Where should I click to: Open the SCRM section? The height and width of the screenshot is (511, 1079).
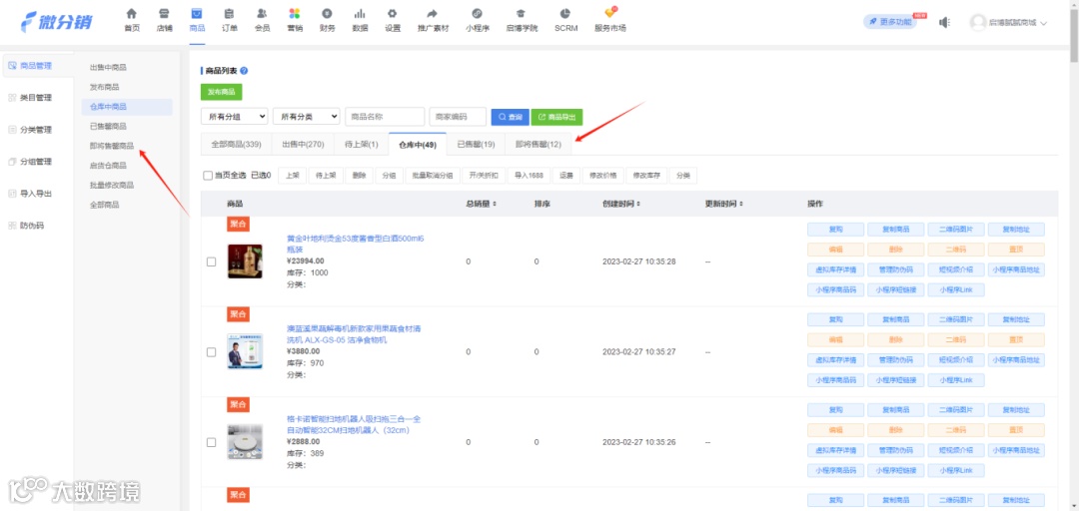coord(565,21)
